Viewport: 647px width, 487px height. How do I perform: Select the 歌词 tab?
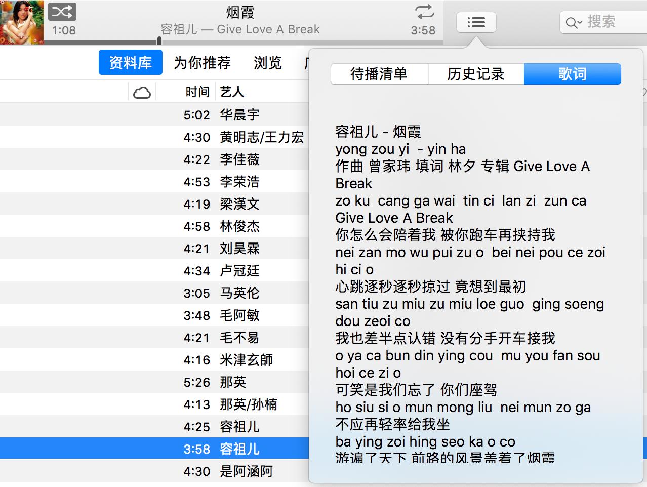pyautogui.click(x=572, y=74)
